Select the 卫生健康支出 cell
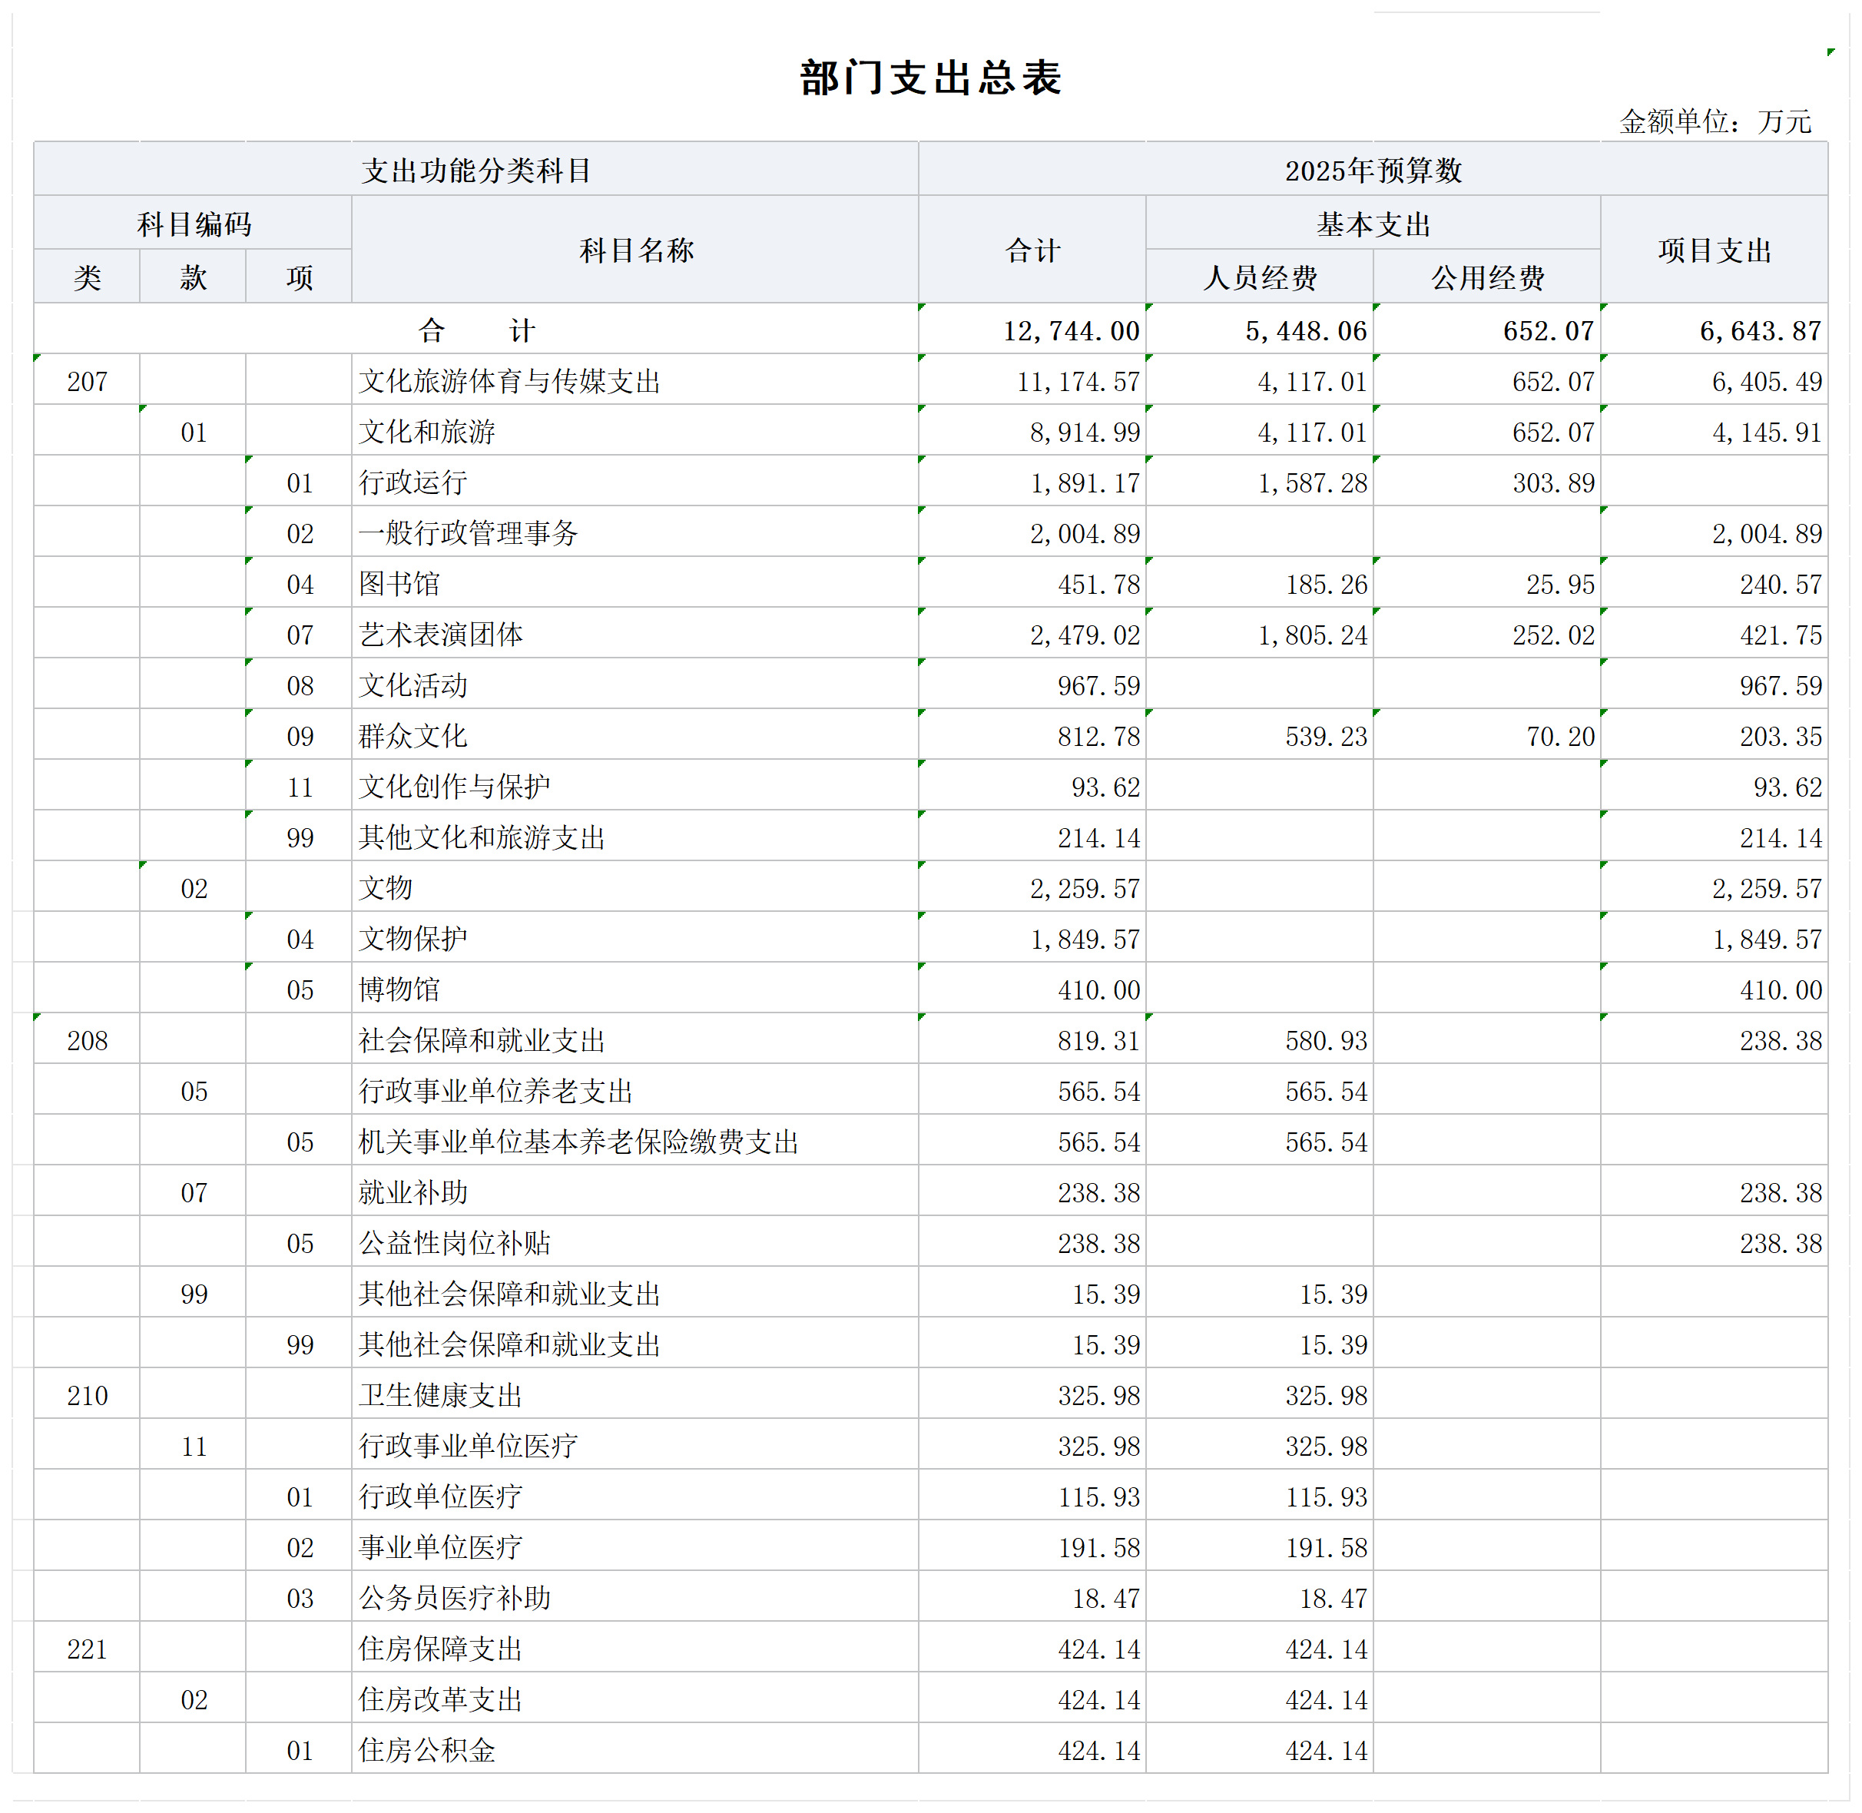 point(440,1396)
